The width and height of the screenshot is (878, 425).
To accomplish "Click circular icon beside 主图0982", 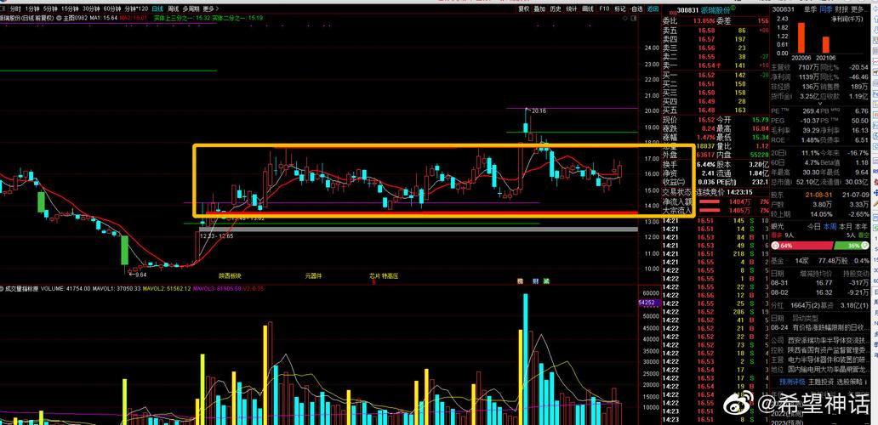I will tap(60, 19).
